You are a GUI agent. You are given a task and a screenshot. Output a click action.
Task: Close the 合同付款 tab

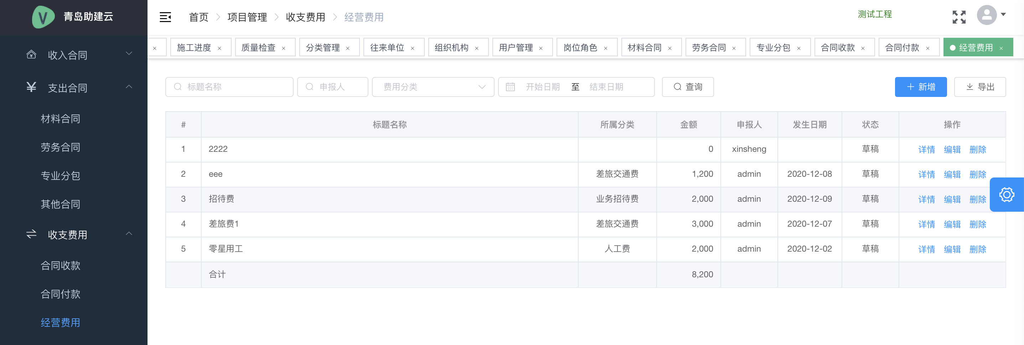927,48
